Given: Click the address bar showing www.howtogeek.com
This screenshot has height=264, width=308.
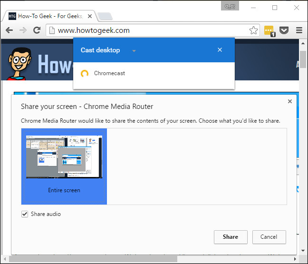Looking at the screenshot, I should [147, 30].
